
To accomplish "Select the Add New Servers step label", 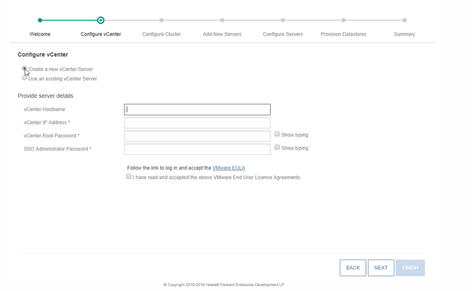I will click(222, 34).
